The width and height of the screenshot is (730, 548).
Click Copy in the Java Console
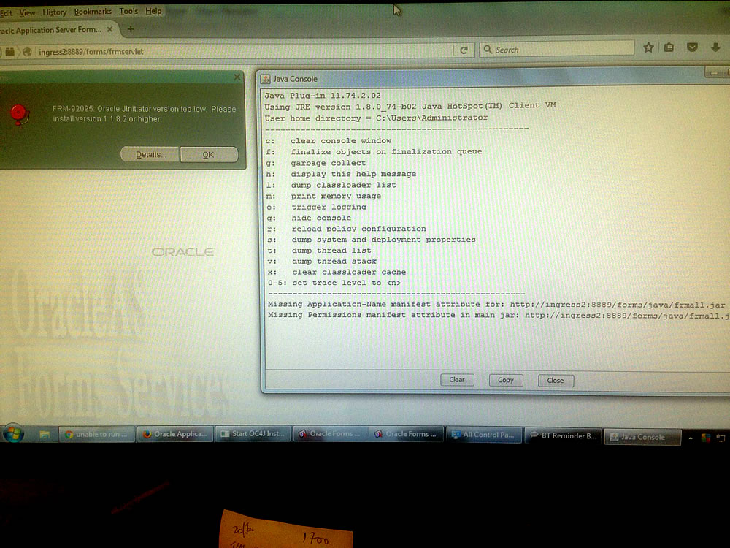pyautogui.click(x=506, y=380)
